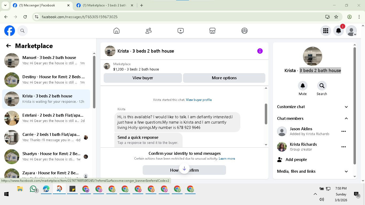Open the Facebook search magnifier

[22, 31]
